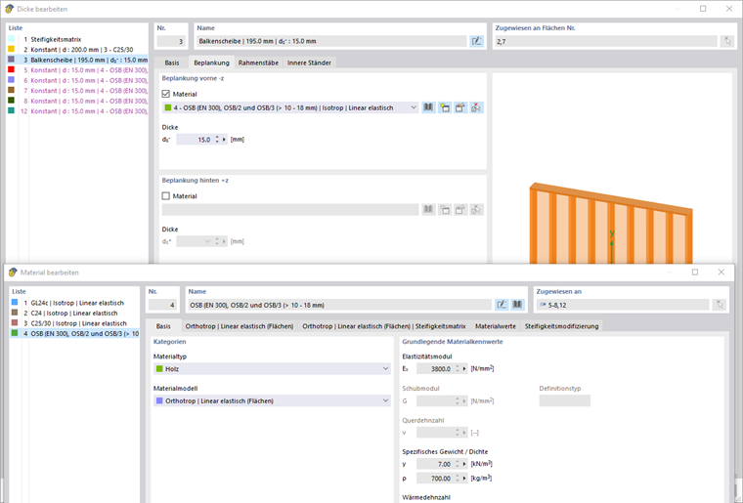
Task: Open the material library icon for Beplankung vorne
Action: (x=428, y=107)
